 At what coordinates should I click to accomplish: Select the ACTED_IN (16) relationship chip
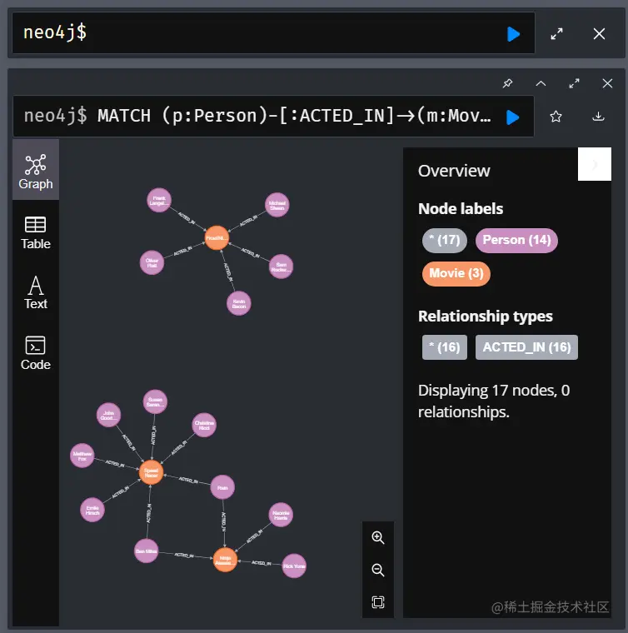(526, 347)
